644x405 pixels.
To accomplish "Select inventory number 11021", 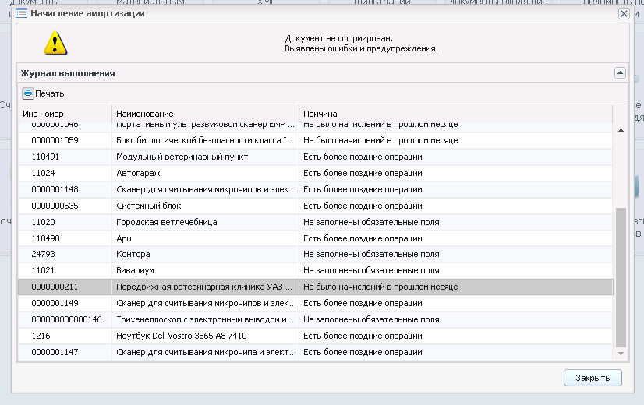I will click(x=43, y=270).
